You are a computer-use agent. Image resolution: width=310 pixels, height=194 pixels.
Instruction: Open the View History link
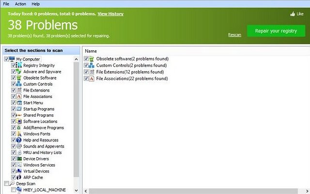tap(110, 14)
